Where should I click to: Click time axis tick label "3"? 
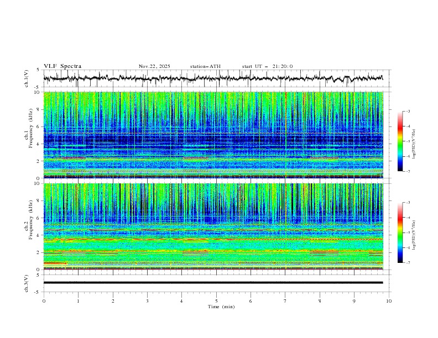point(147,301)
